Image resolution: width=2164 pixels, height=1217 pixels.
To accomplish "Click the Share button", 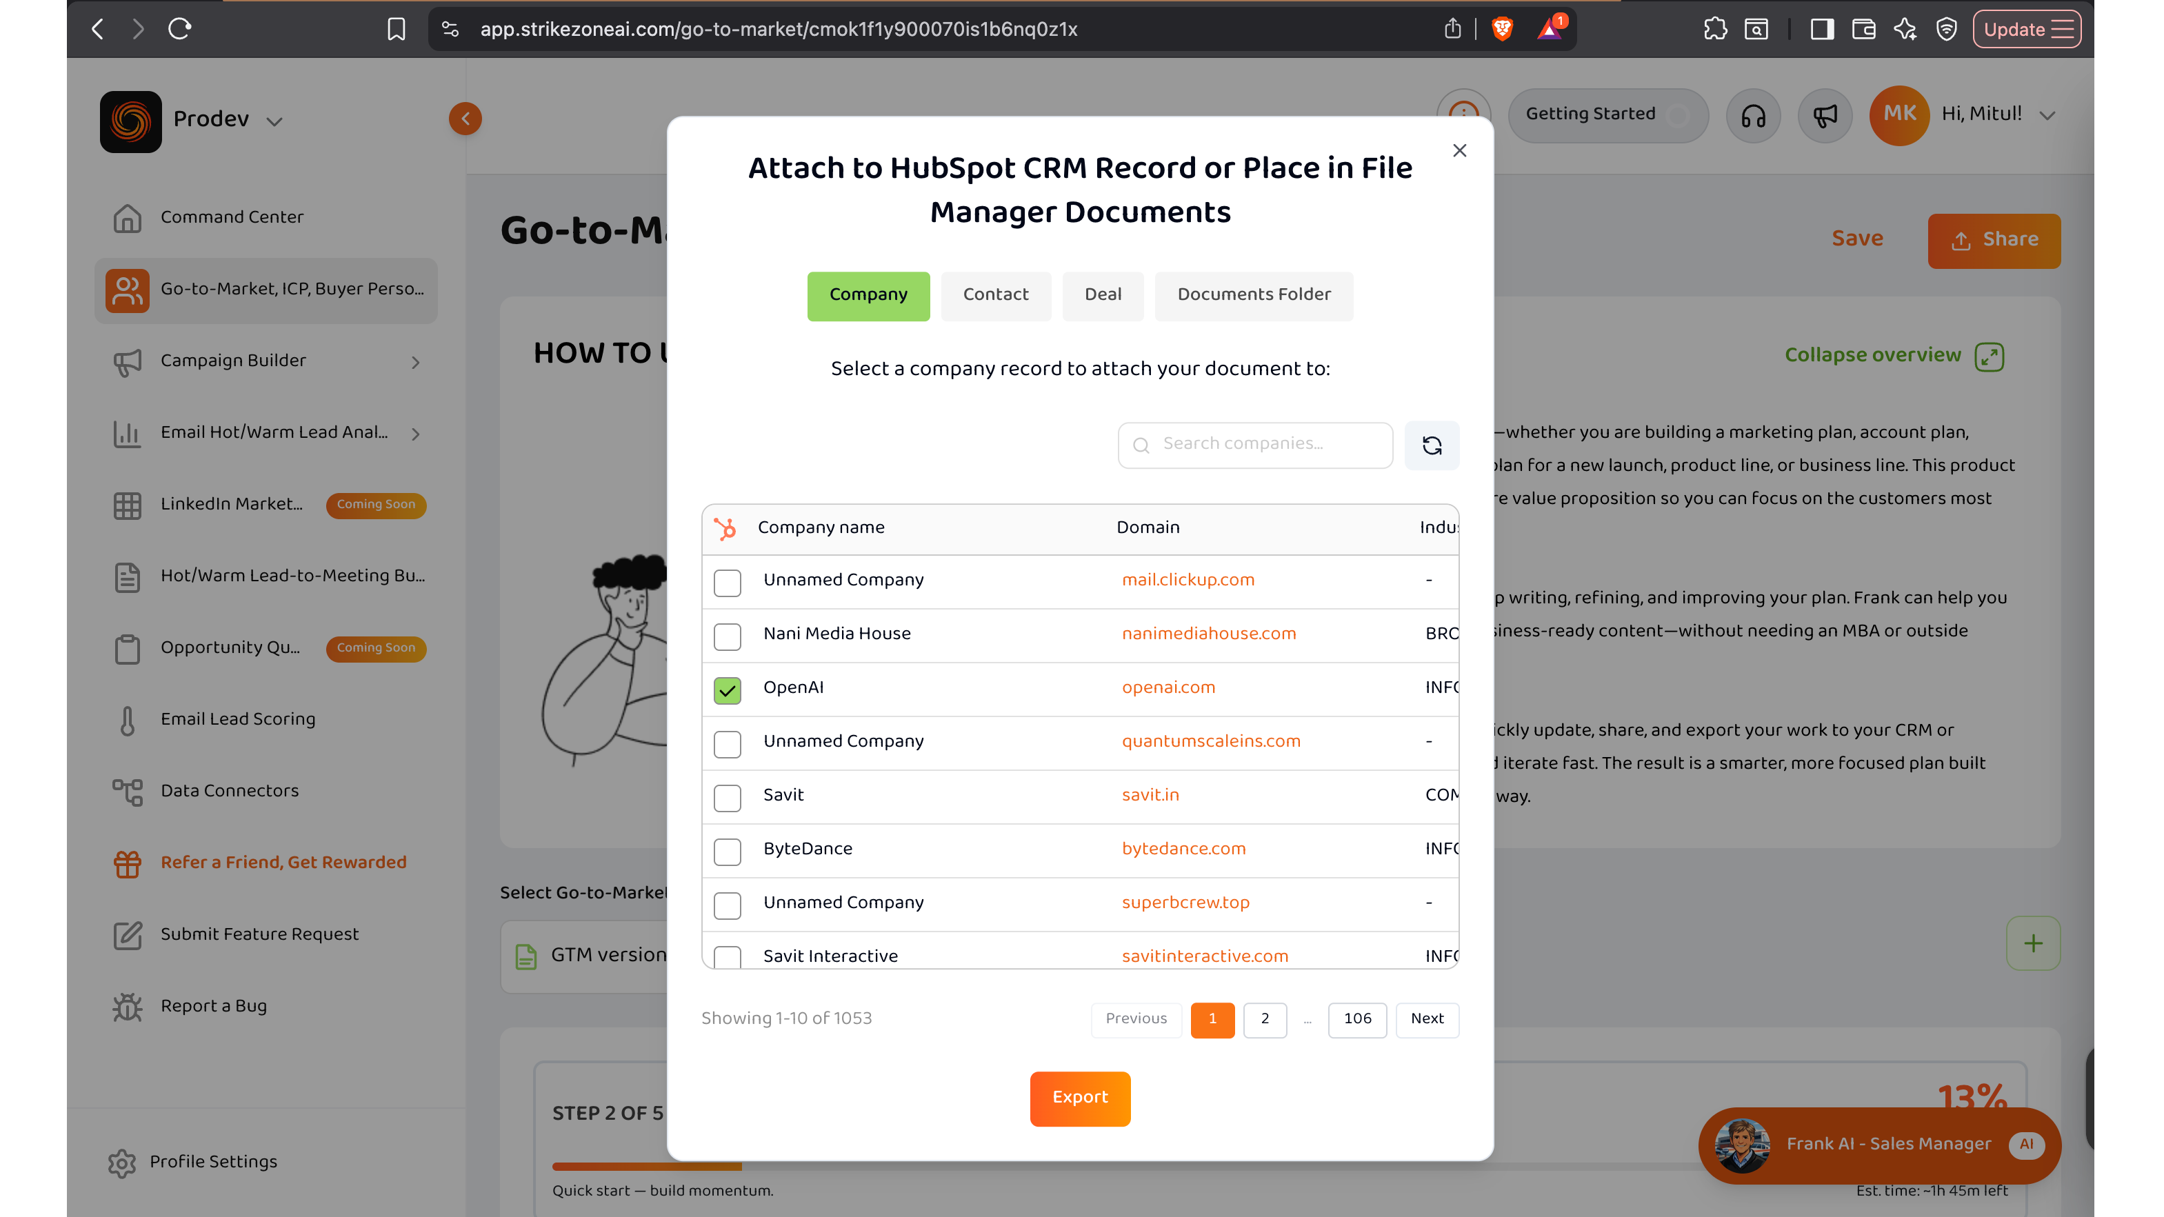I will click(1994, 240).
